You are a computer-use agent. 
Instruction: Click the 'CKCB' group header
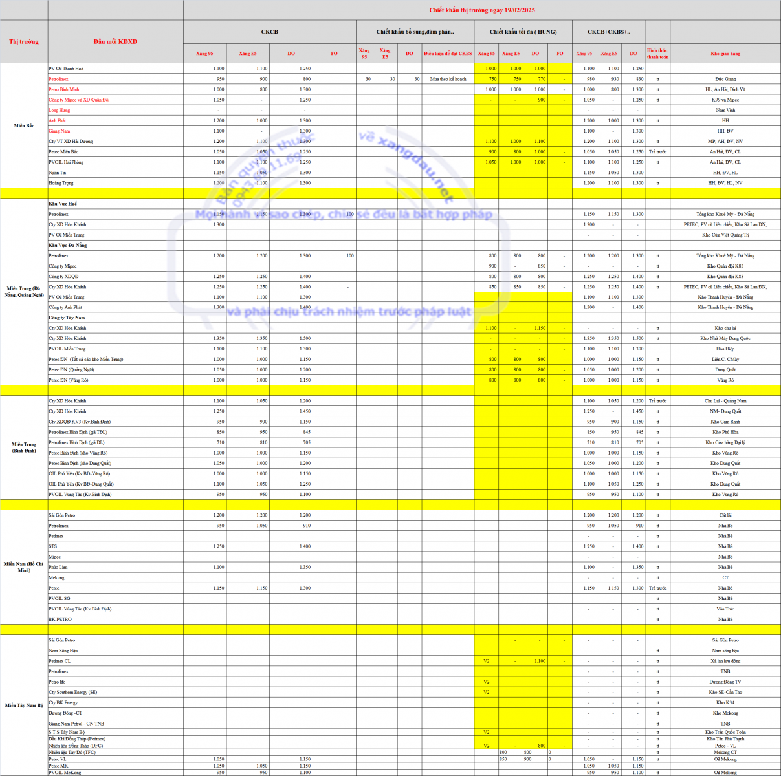click(x=269, y=32)
